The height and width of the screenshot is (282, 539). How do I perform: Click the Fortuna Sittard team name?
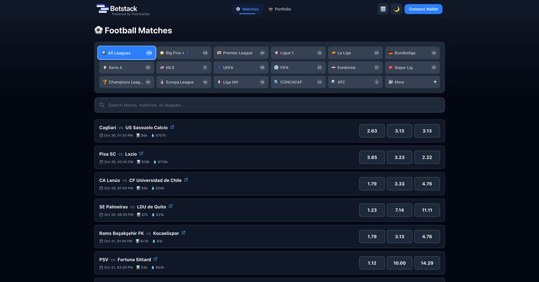tap(134, 259)
